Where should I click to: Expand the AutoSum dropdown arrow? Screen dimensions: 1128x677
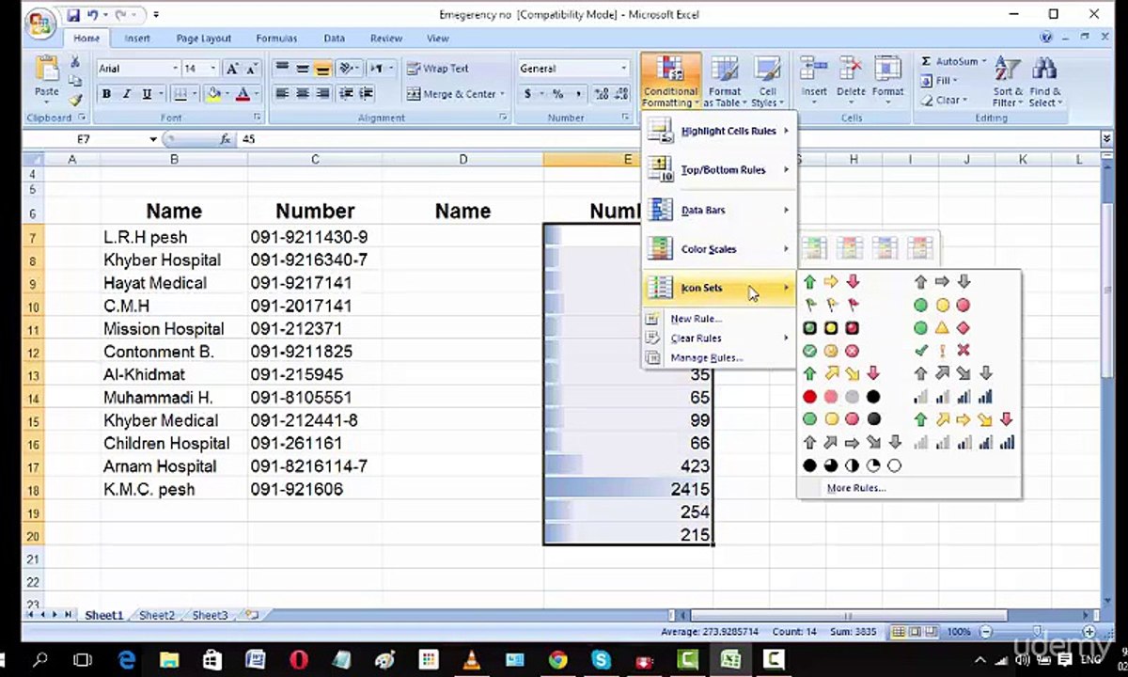[983, 61]
